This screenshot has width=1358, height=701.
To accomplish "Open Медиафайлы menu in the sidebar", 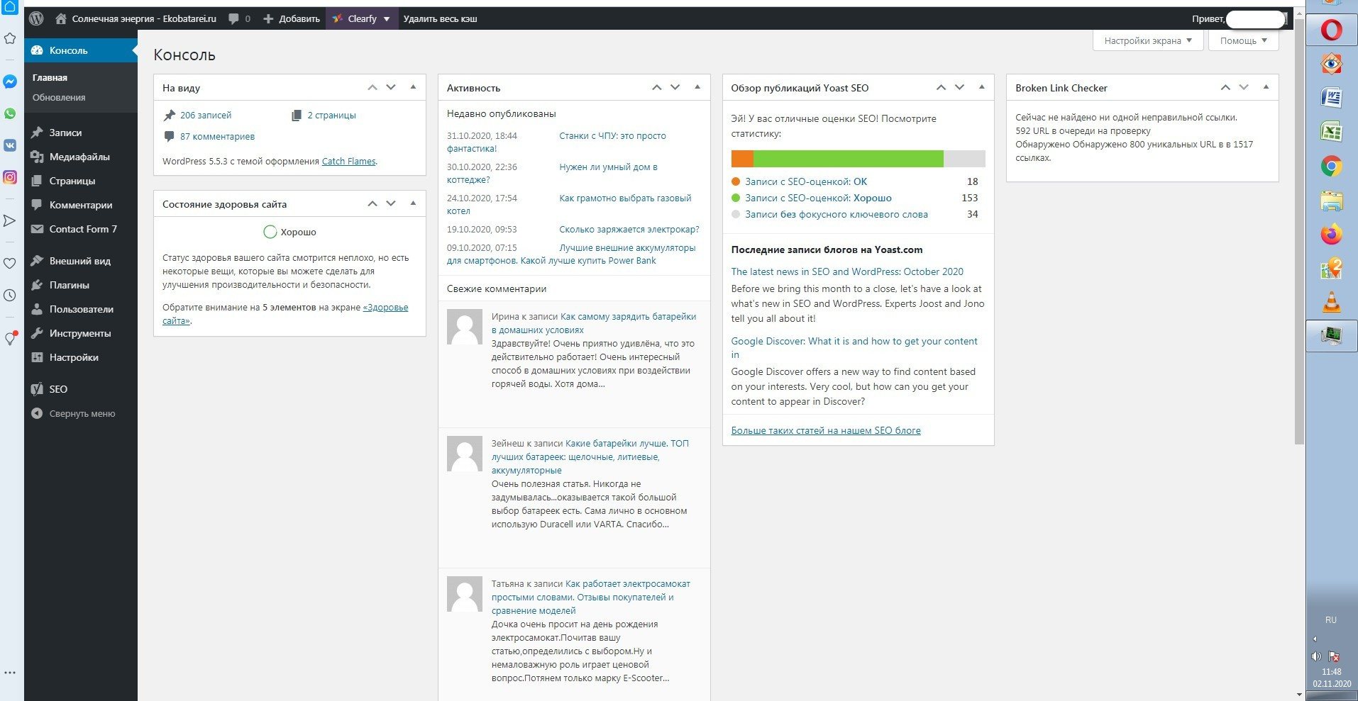I will click(81, 157).
